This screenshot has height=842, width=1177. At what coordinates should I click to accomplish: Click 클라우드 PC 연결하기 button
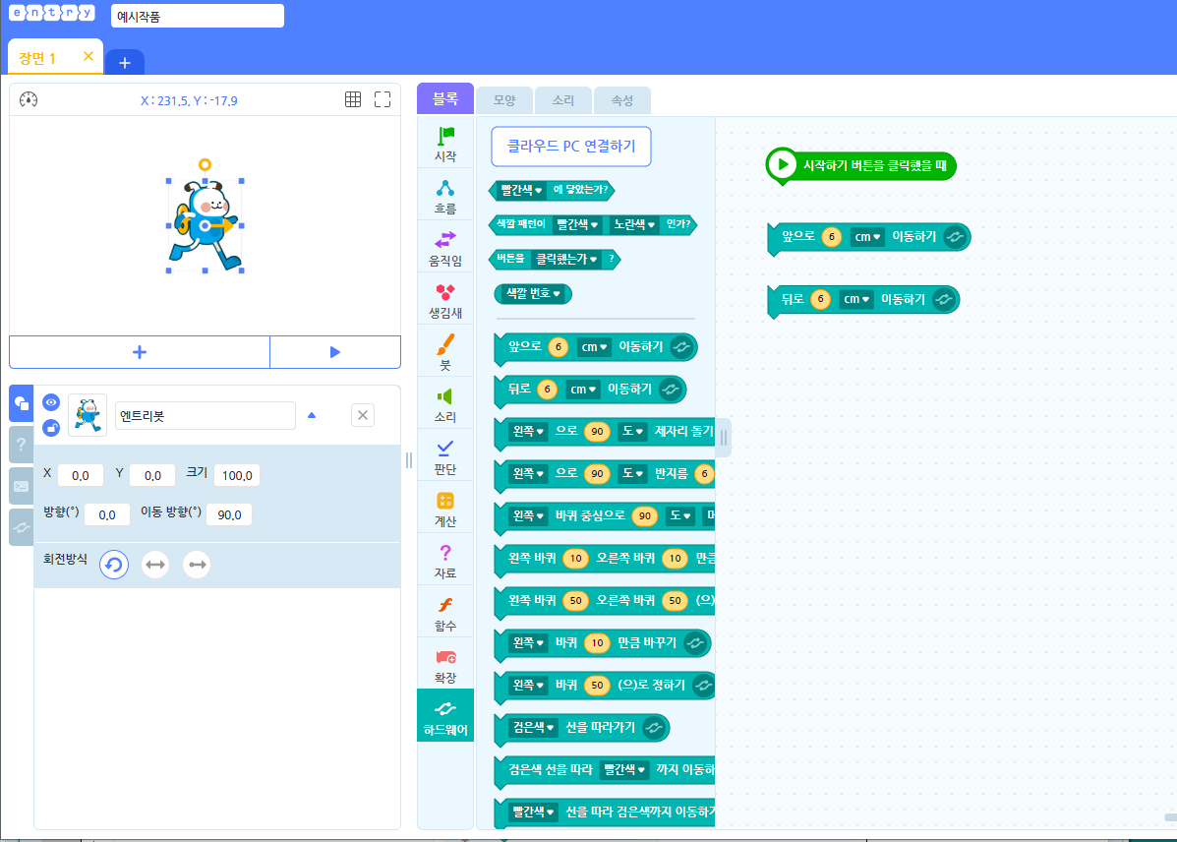[x=571, y=147]
